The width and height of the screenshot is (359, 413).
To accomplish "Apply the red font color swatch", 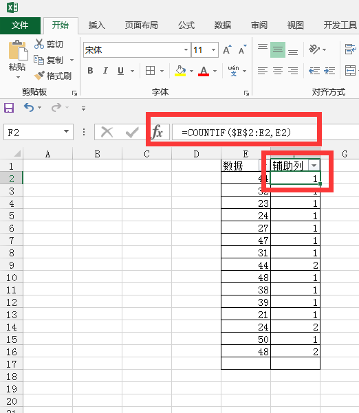I will pyautogui.click(x=204, y=71).
